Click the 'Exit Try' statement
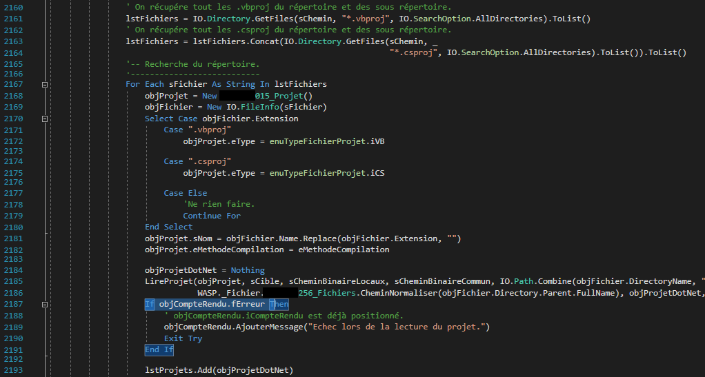Screen dimensions: 705x377 (183, 338)
